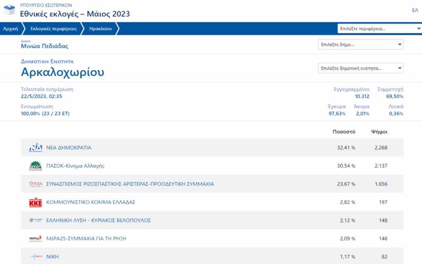Screen dimensions: 422x264
Task: Click the Λευκά label
Action: (396, 106)
